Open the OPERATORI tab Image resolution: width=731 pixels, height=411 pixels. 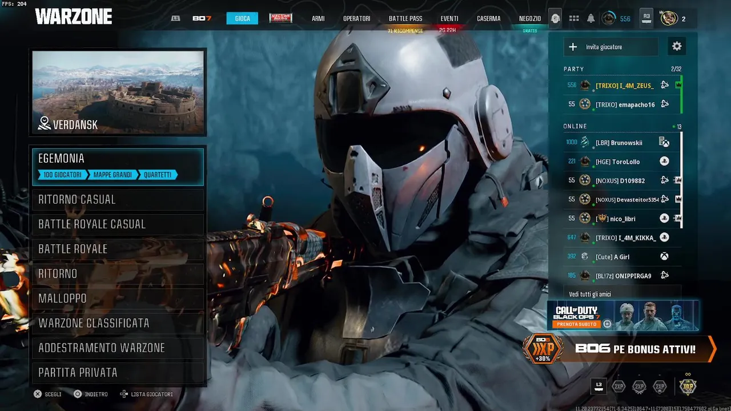click(x=356, y=18)
